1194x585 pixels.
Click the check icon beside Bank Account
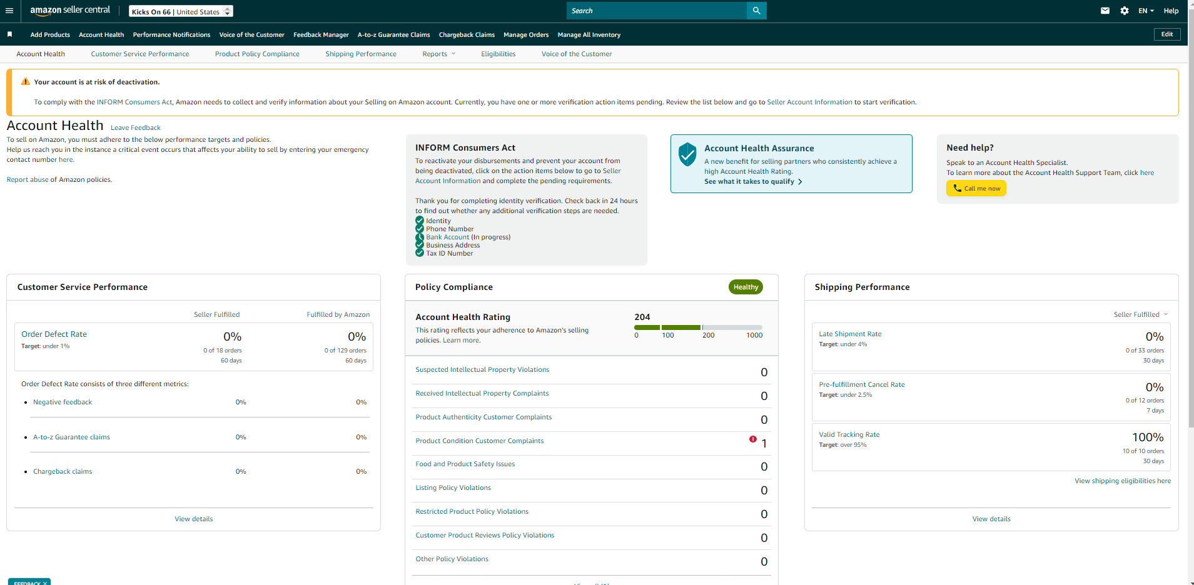pos(420,237)
